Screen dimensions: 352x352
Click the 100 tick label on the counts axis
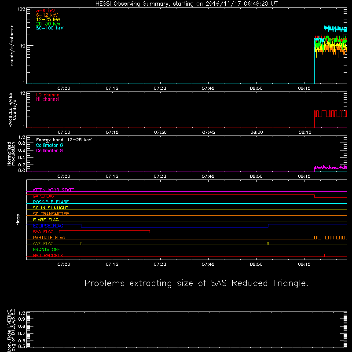[x=21, y=9]
